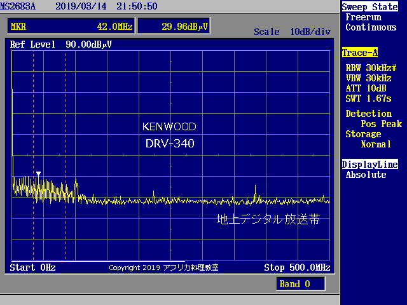This screenshot has width=407, height=305.
Task: Select the Trace-A heading
Action: coord(359,53)
